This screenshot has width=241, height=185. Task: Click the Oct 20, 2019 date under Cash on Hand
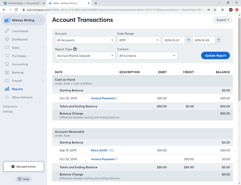(68, 98)
